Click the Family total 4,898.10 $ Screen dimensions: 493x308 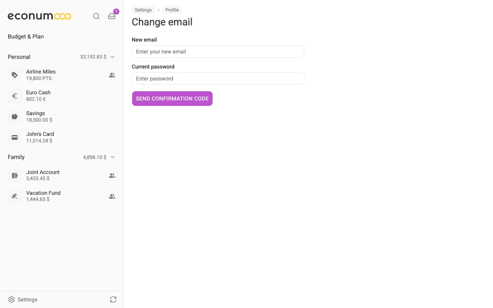click(95, 157)
